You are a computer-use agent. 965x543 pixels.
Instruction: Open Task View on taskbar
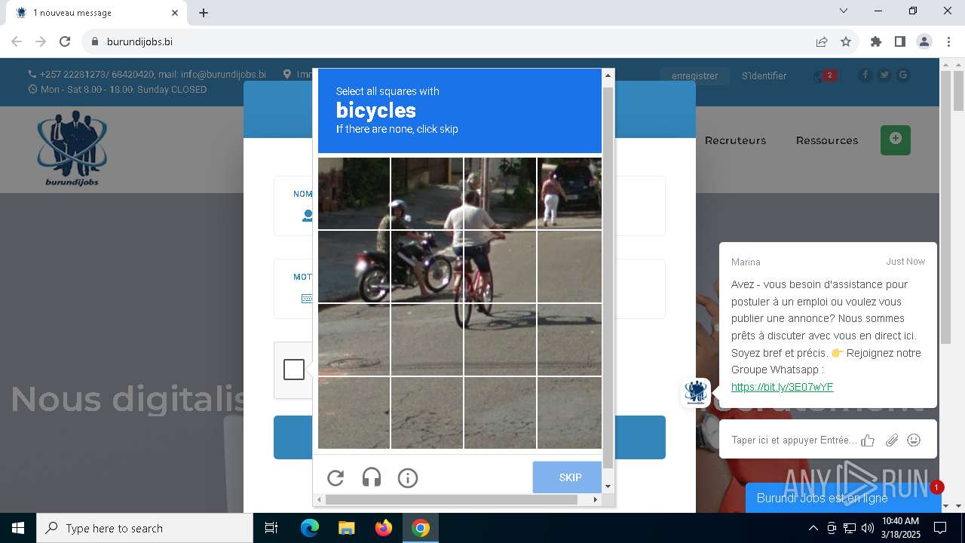[271, 528]
